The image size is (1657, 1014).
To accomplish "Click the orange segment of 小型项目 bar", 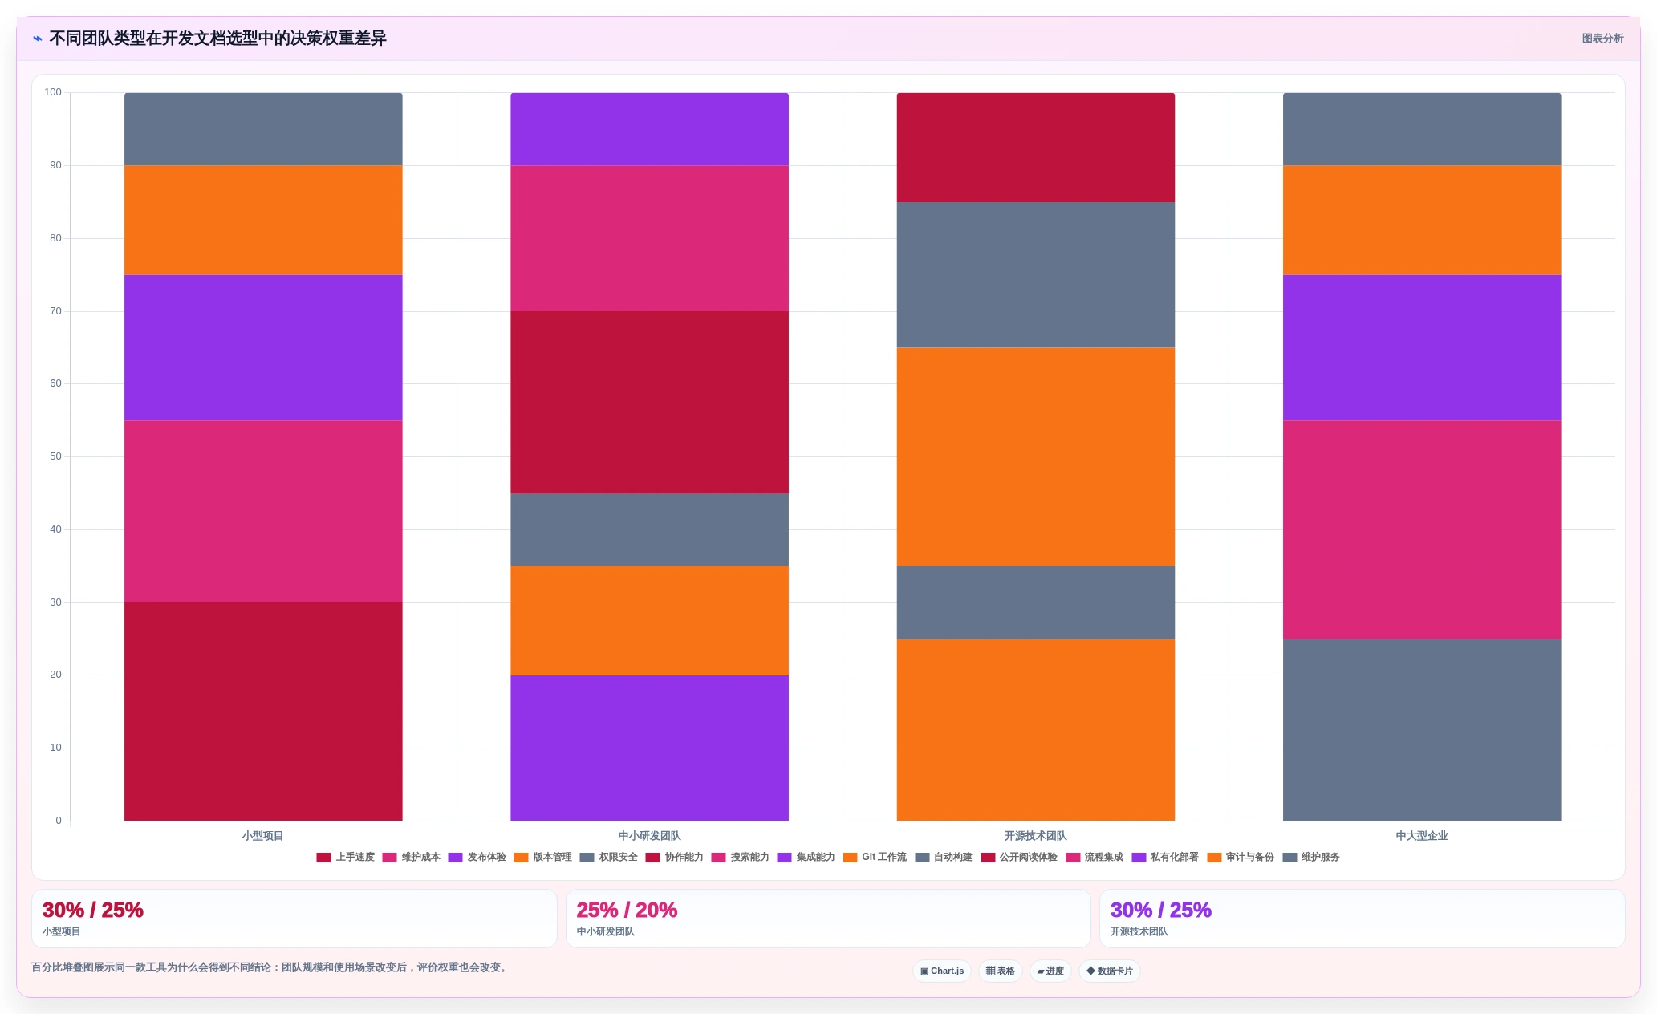I will pyautogui.click(x=263, y=220).
